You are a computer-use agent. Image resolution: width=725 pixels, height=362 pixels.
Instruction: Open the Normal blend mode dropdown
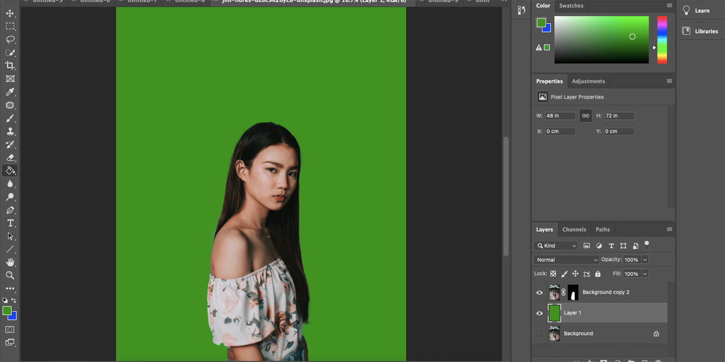click(566, 260)
